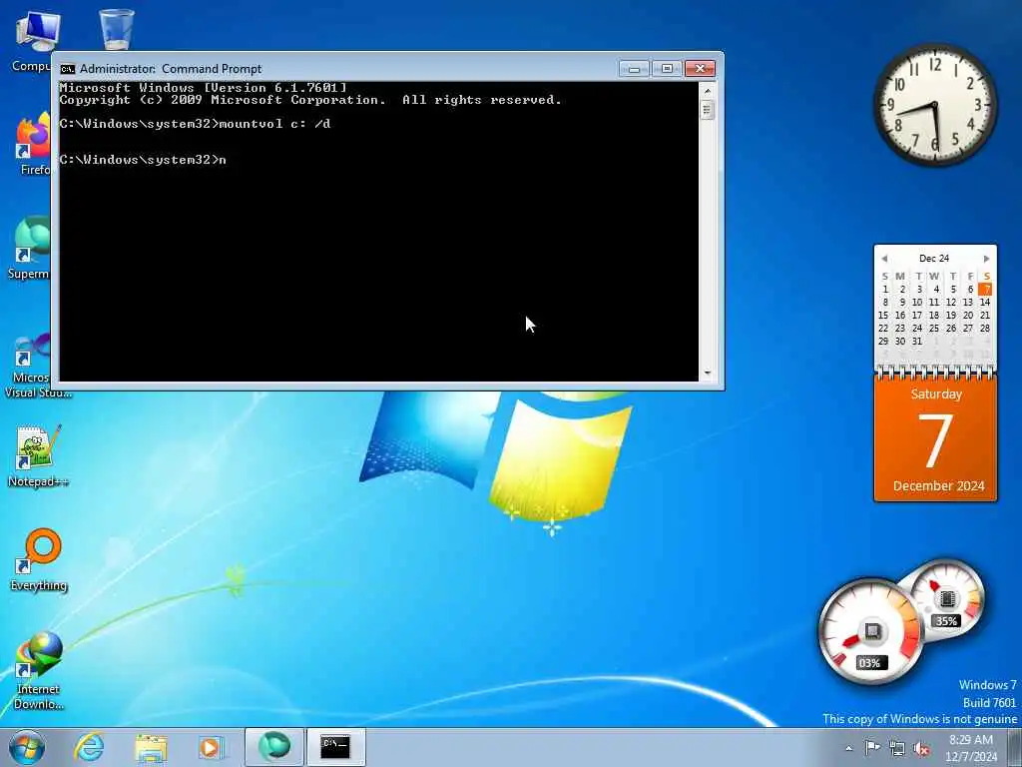Click the Command Prompt scrollbar down arrow

click(x=708, y=374)
